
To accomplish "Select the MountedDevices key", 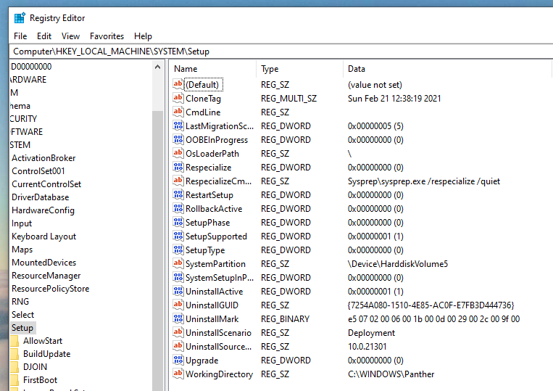I will [x=43, y=263].
